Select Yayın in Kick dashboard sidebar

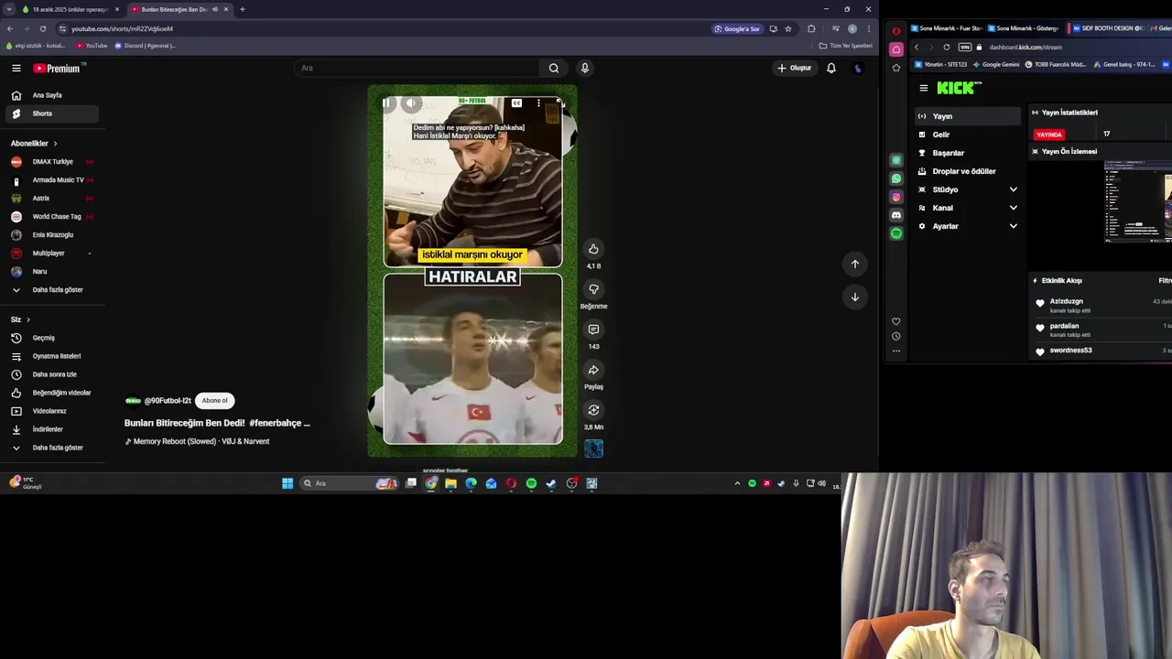(968, 116)
